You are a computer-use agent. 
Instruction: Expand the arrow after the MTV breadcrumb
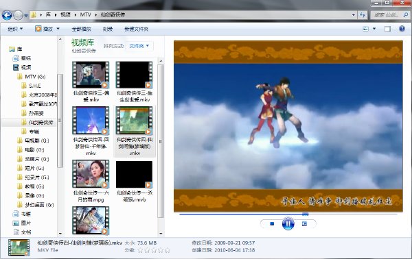(95, 15)
